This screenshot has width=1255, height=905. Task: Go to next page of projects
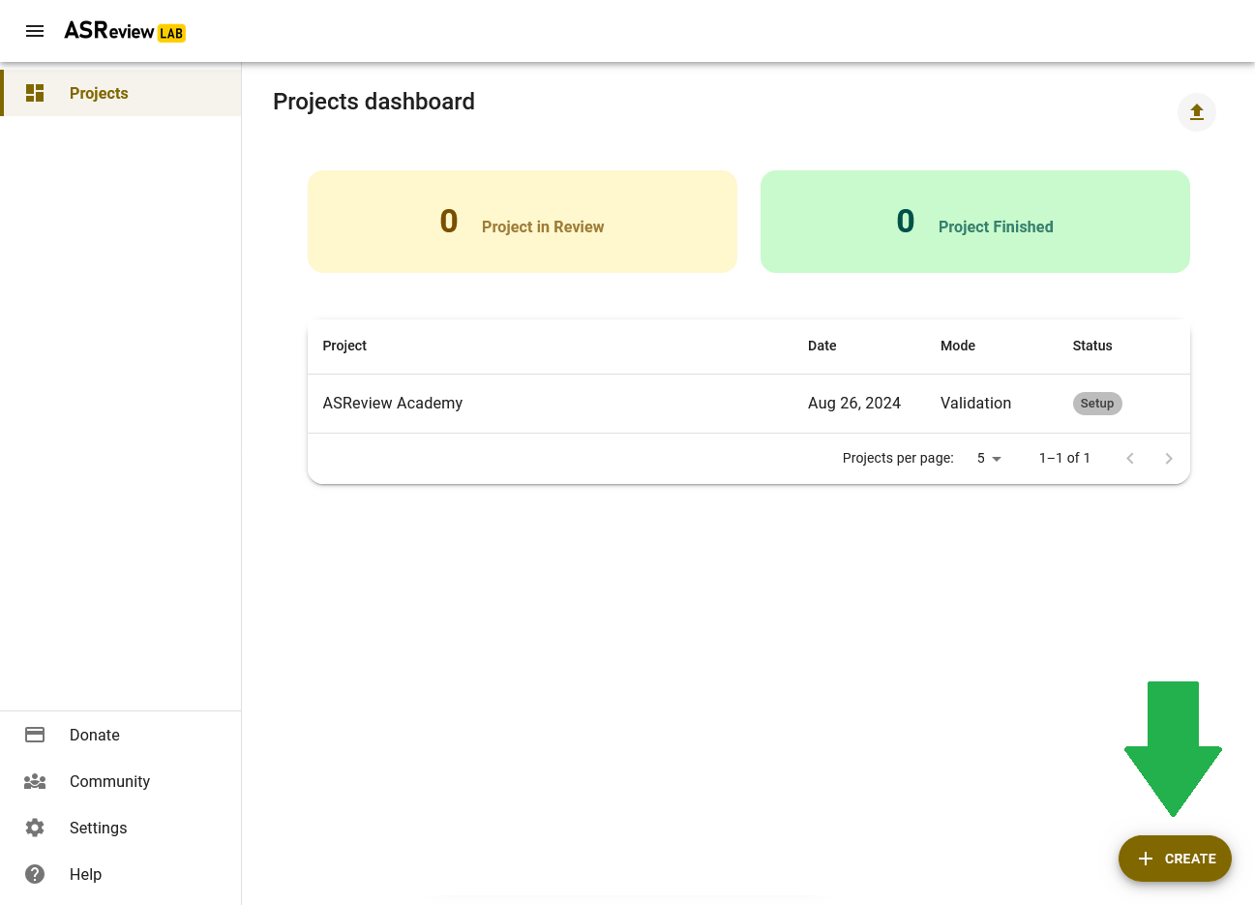(x=1169, y=458)
